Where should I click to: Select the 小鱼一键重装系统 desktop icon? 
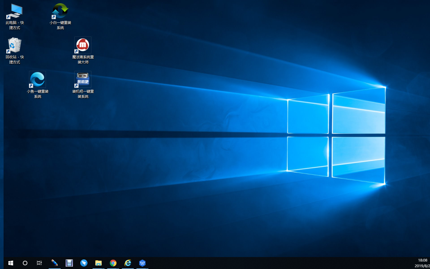pyautogui.click(x=37, y=80)
